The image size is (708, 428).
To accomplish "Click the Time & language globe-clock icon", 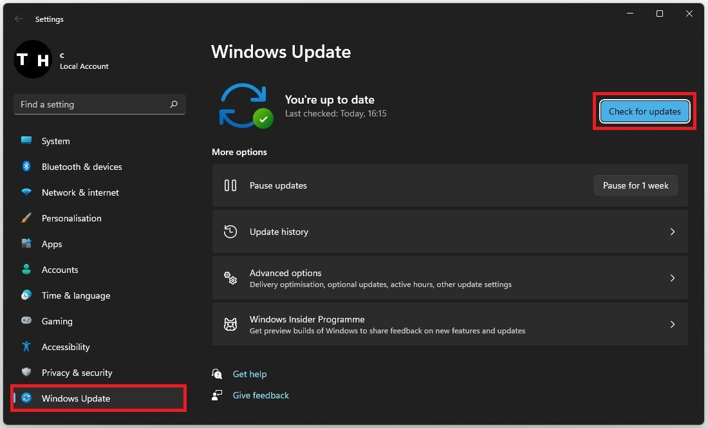I will click(x=26, y=295).
